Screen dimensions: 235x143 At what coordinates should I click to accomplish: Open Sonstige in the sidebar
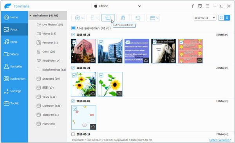click(x=14, y=91)
